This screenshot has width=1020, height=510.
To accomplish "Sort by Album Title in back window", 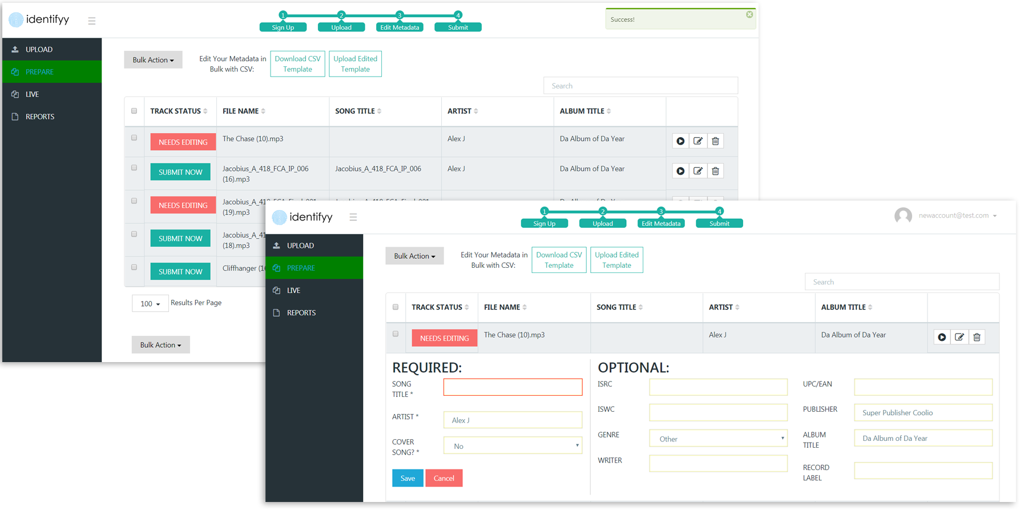I will click(x=609, y=111).
